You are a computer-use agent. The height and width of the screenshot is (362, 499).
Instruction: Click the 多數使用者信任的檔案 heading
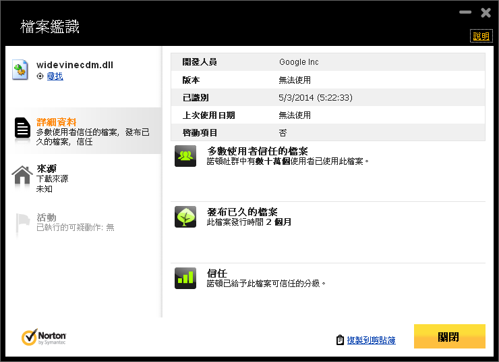pos(258,151)
